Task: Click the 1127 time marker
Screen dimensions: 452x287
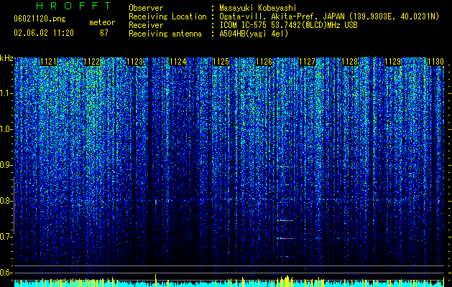Action: tap(308, 62)
